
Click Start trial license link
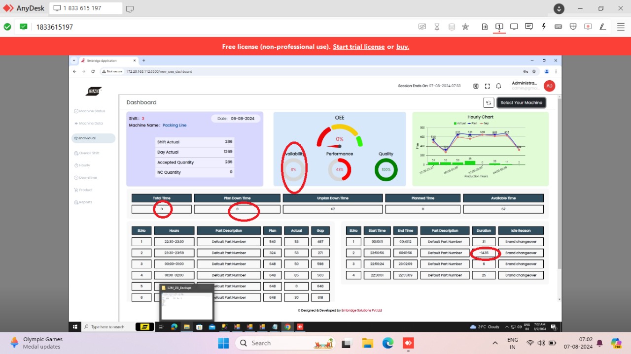(x=358, y=47)
